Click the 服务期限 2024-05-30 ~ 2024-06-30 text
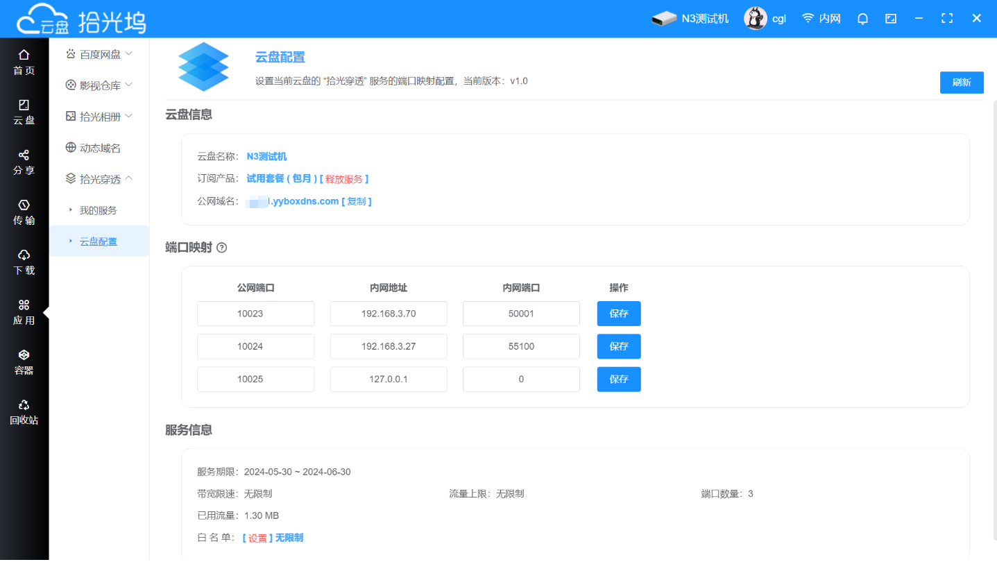Screen dimensions: 997x562 click(274, 472)
